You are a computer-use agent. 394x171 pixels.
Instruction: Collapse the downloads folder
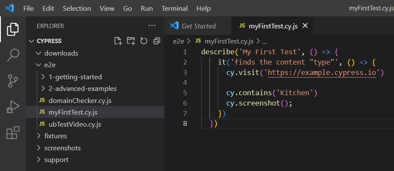click(x=95, y=53)
